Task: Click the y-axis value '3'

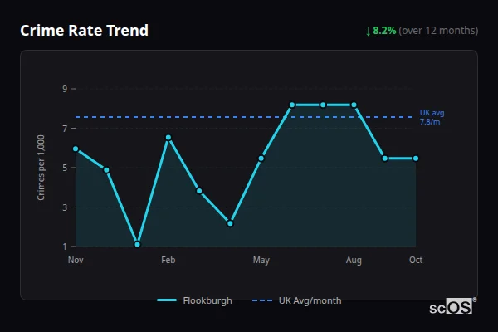Action: (x=65, y=207)
